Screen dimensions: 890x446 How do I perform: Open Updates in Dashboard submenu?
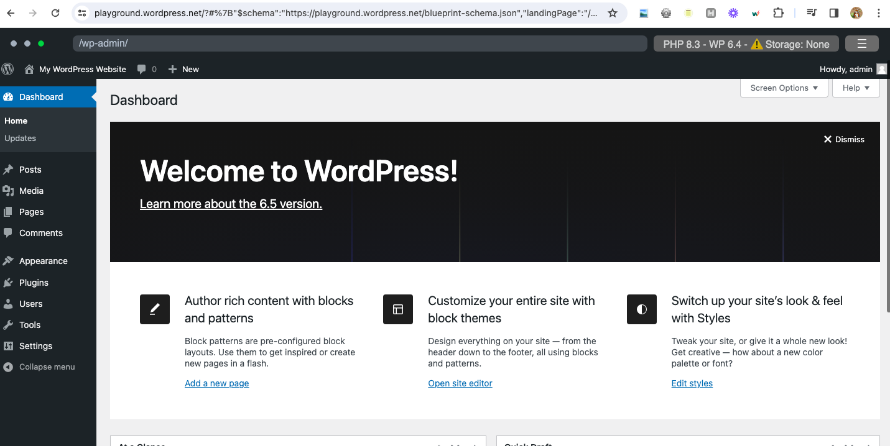[21, 139]
